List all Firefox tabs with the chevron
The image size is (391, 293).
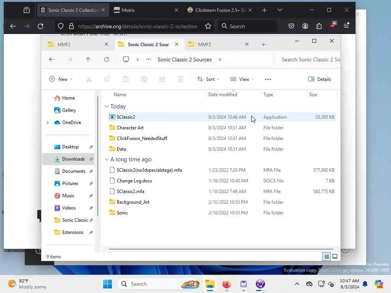[280, 10]
